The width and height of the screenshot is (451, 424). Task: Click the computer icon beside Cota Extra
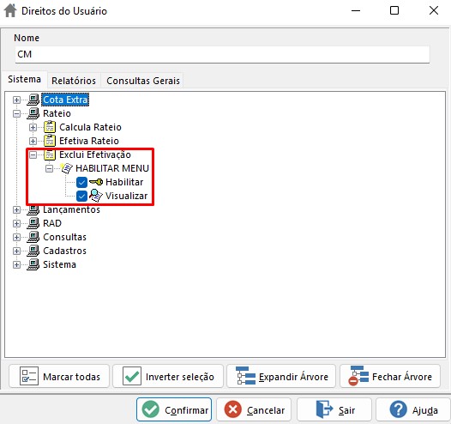(33, 100)
